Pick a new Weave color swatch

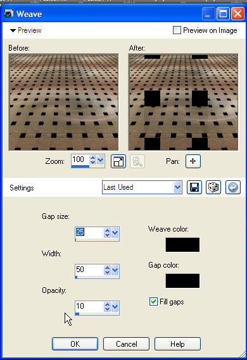click(x=182, y=244)
